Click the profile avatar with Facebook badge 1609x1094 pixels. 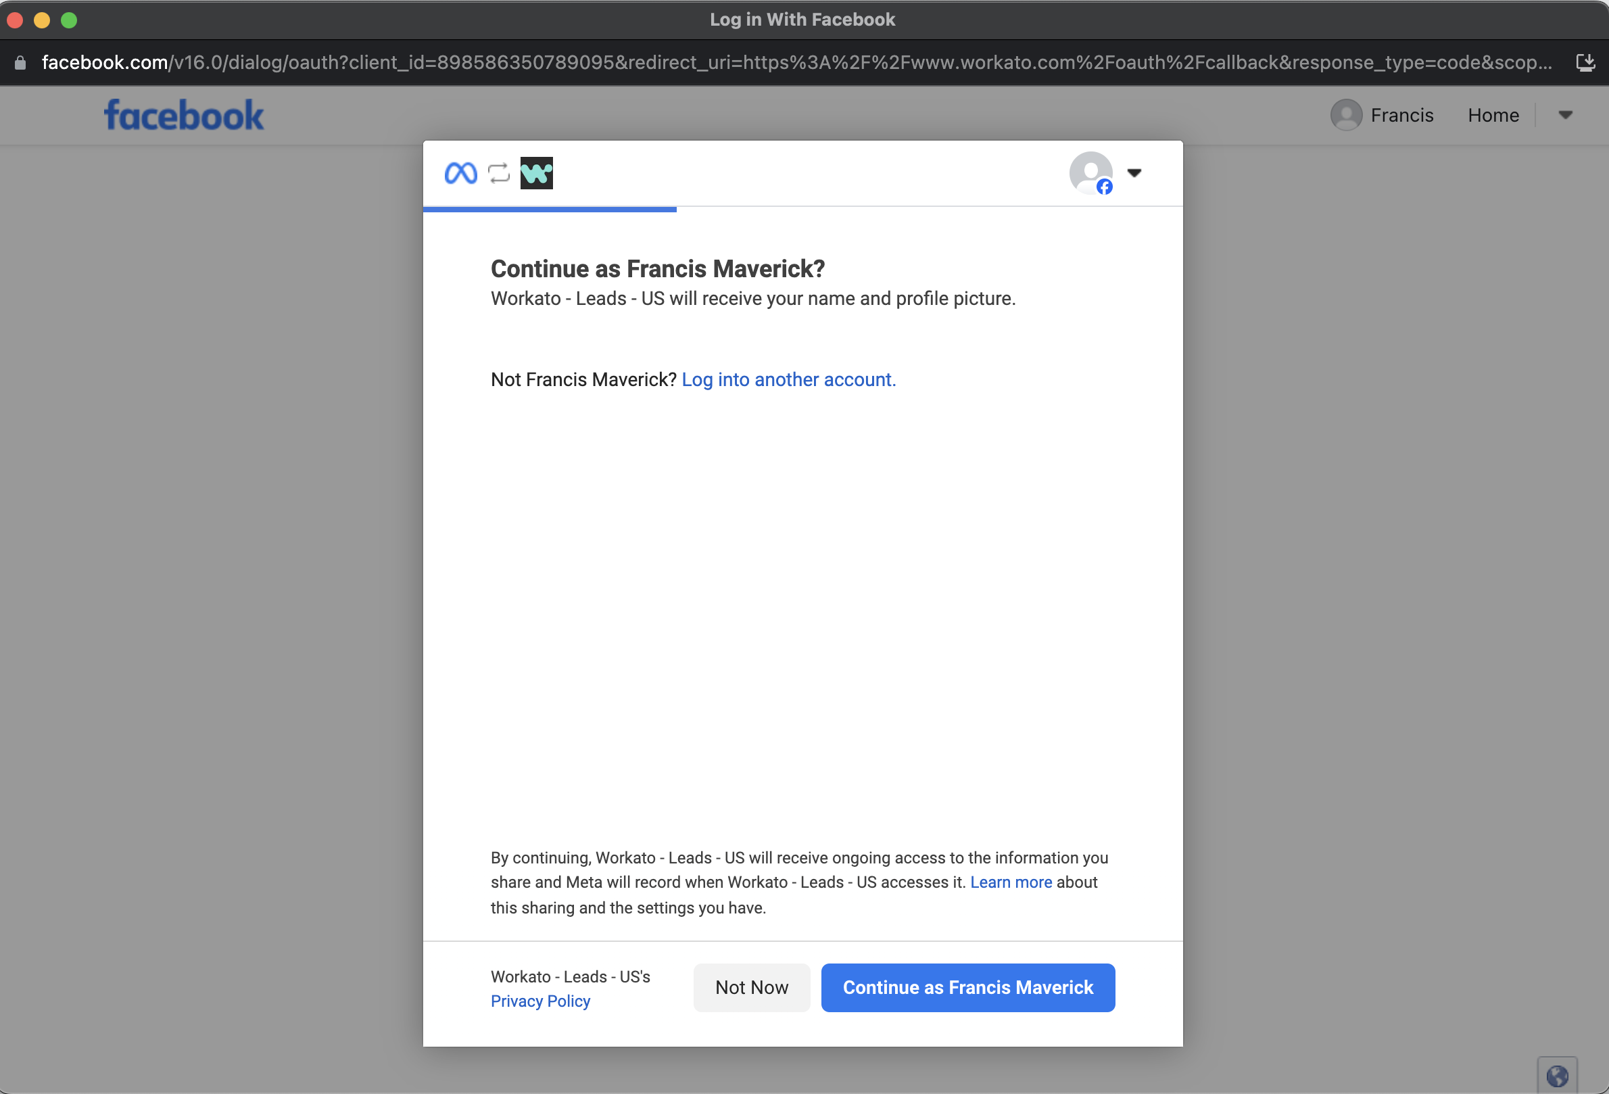tap(1090, 173)
